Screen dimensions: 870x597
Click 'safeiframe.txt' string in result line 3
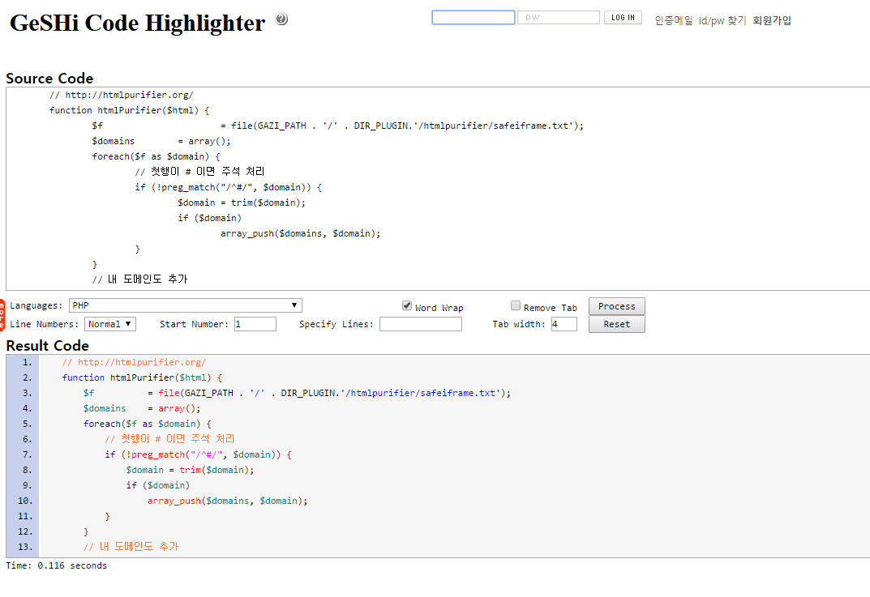point(458,393)
